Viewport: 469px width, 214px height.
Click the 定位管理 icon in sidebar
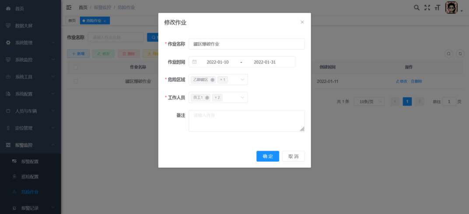tap(8, 128)
